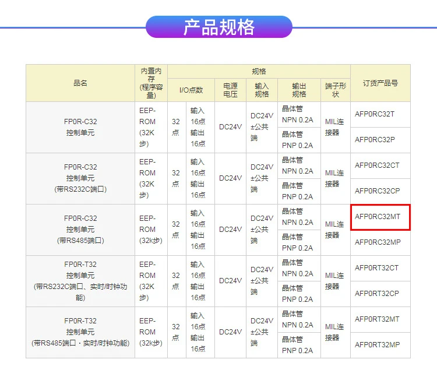Click FP0R-C32 (带RS485端口) name cell
Screen dimensions: 437x384
click(x=80, y=230)
